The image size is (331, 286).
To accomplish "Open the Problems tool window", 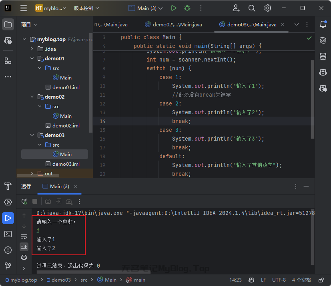I will point(8,250).
